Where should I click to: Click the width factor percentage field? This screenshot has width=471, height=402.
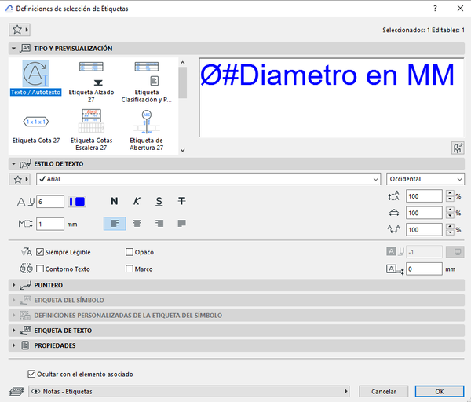[424, 213]
